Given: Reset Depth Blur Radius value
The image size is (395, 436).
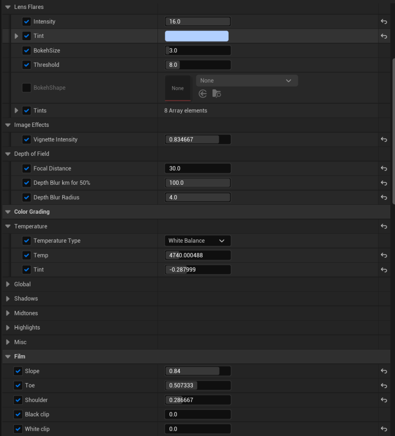Looking at the screenshot, I should pos(384,198).
